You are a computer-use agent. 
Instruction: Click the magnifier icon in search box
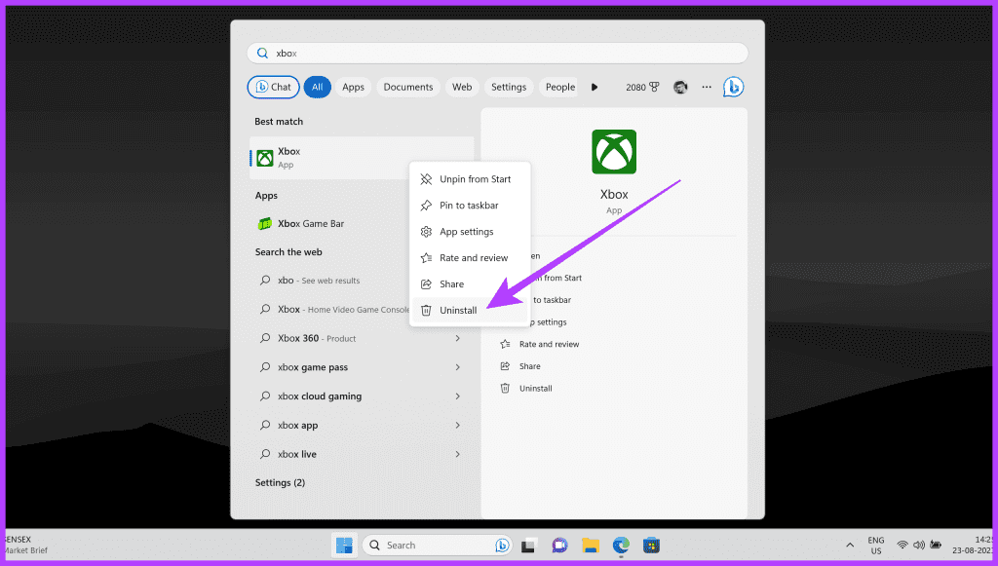tap(262, 54)
